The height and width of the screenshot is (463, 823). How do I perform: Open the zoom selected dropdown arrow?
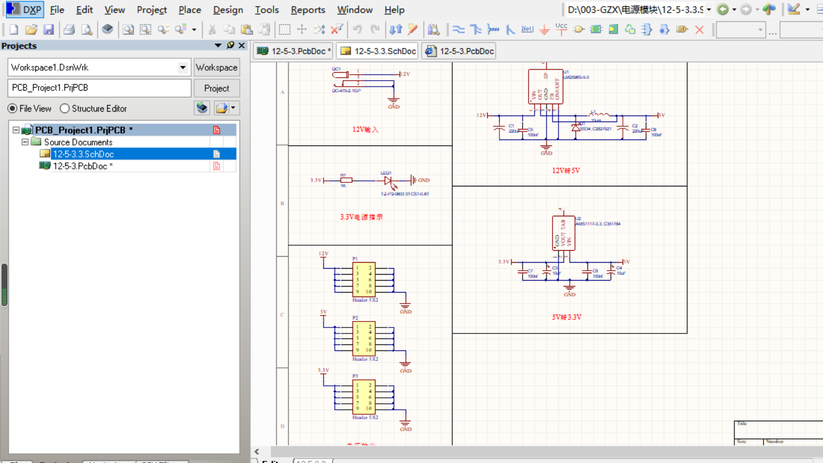[194, 29]
